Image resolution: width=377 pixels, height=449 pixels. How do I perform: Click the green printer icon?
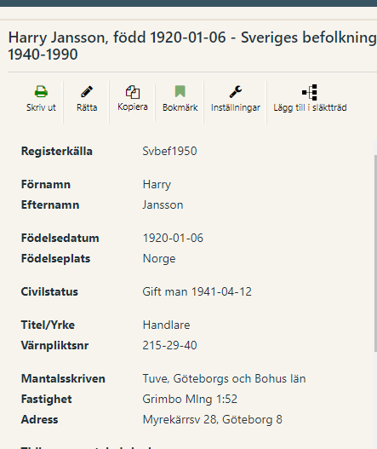click(x=41, y=92)
